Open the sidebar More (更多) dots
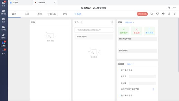 point(4,52)
